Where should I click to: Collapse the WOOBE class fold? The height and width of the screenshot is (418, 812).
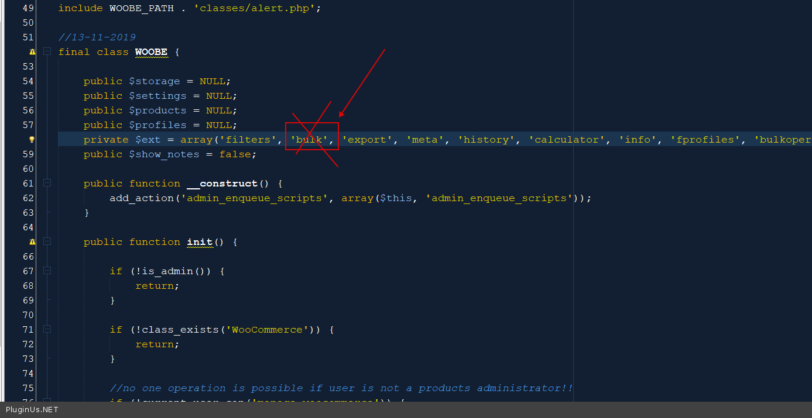point(47,52)
